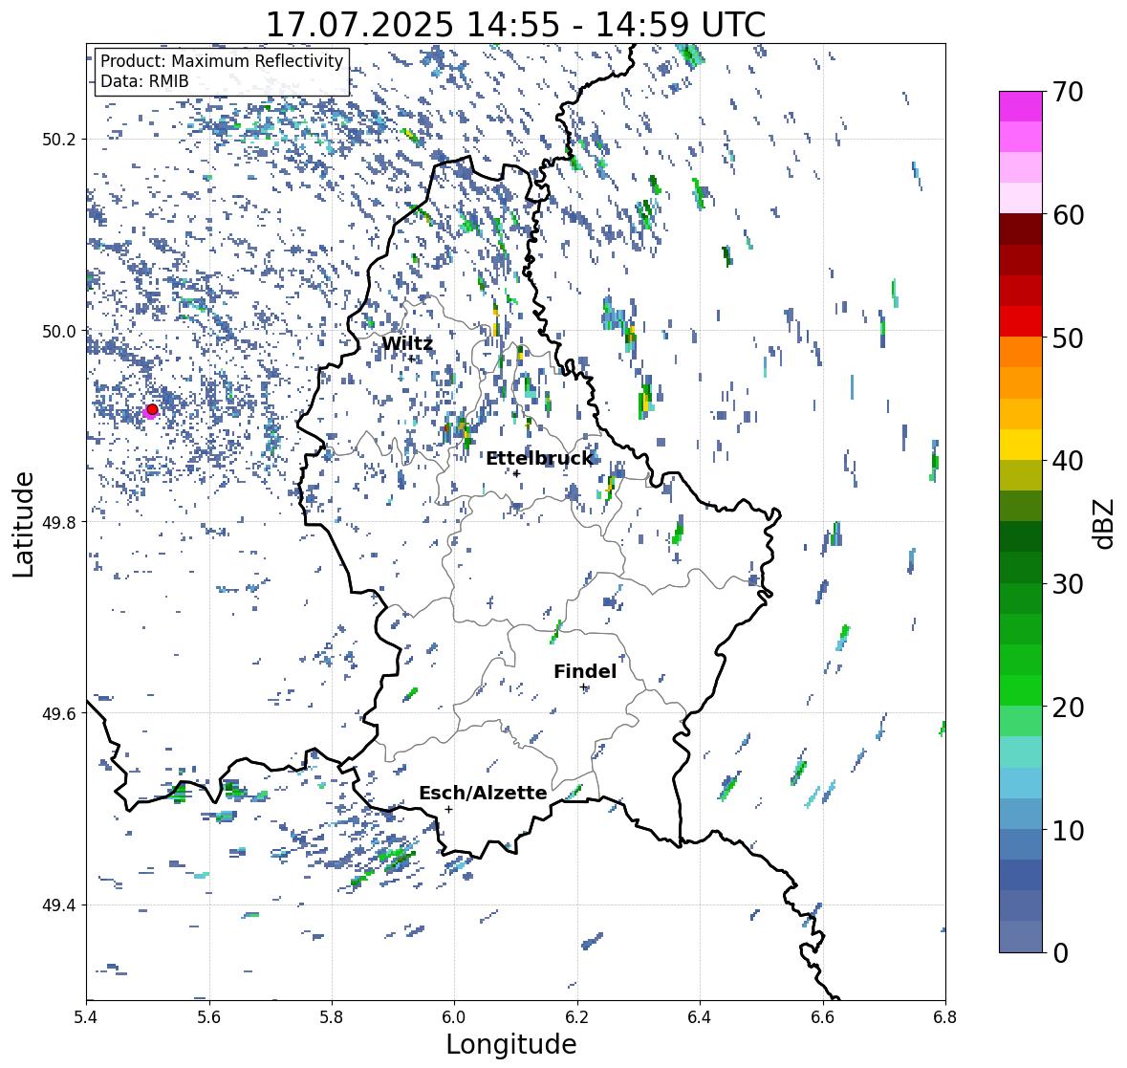This screenshot has height=1068, width=1127.
Task: Click the plot title with date and UTC time
Action: tap(516, 25)
